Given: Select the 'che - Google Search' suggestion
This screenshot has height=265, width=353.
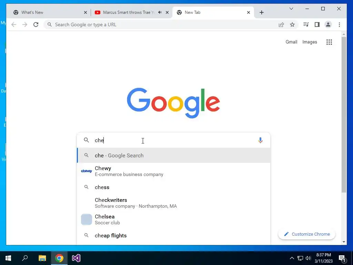Looking at the screenshot, I should 173,156.
